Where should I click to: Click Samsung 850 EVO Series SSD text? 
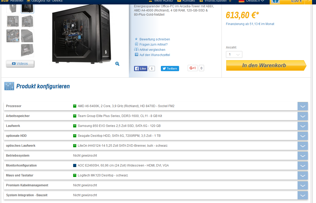[x=119, y=126]
